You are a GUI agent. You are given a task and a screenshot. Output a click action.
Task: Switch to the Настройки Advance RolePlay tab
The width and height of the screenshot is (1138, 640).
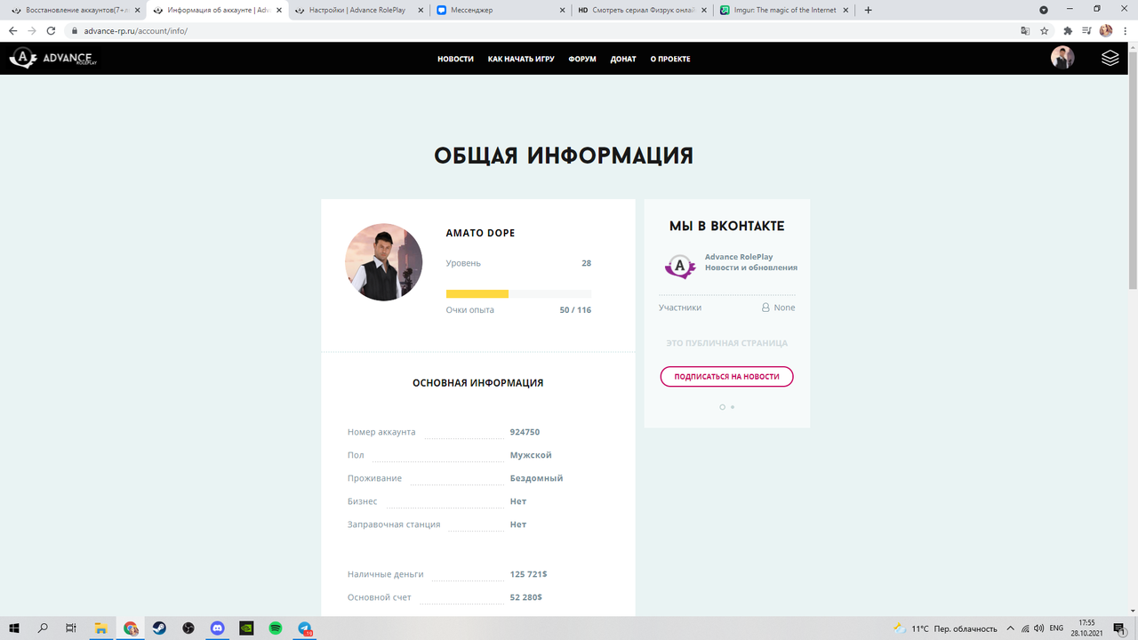click(357, 12)
